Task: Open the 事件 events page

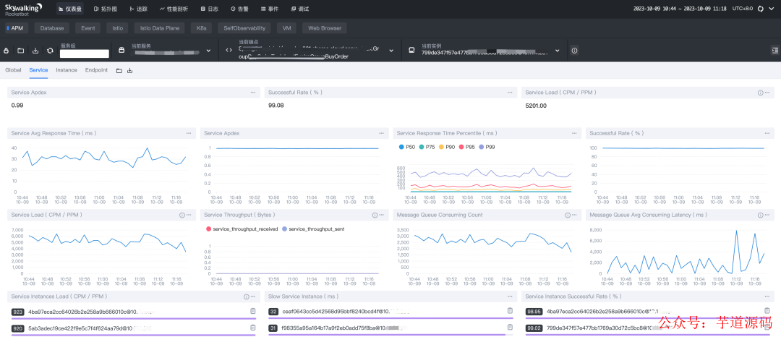Action: pyautogui.click(x=270, y=9)
